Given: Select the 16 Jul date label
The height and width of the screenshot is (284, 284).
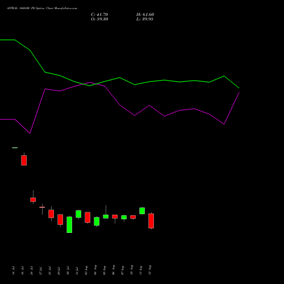Looking at the screenshot, I should pyautogui.click(x=22, y=270).
